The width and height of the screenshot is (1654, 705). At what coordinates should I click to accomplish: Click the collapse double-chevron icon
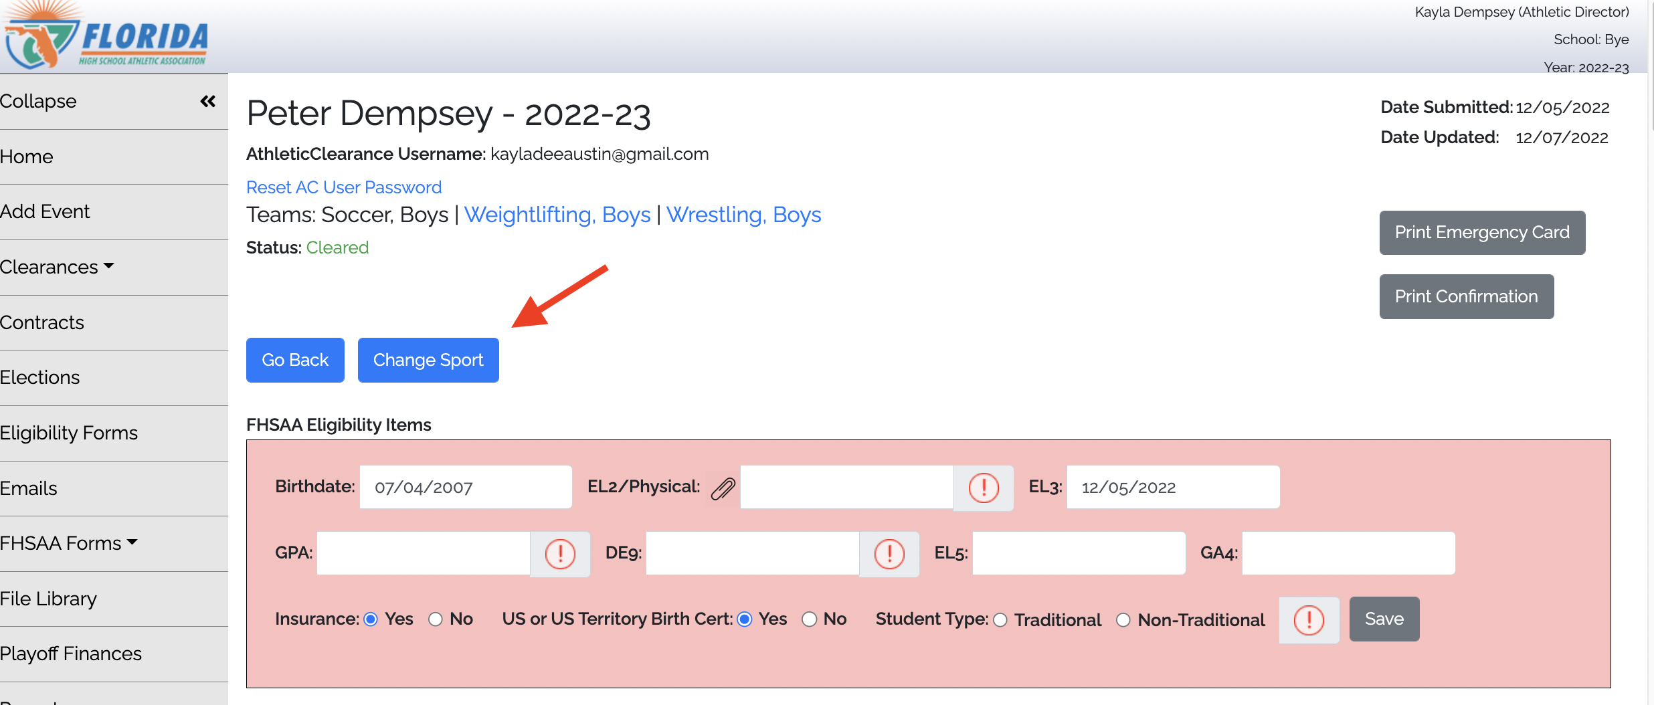click(x=207, y=101)
